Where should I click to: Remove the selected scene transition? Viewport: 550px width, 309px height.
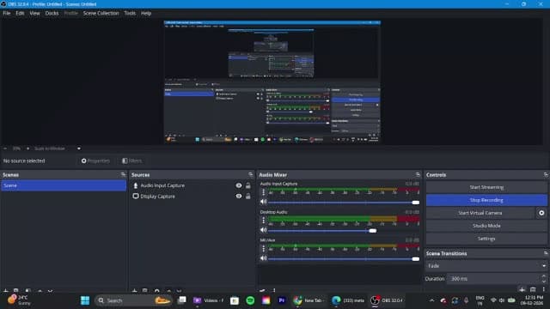pyautogui.click(x=533, y=289)
